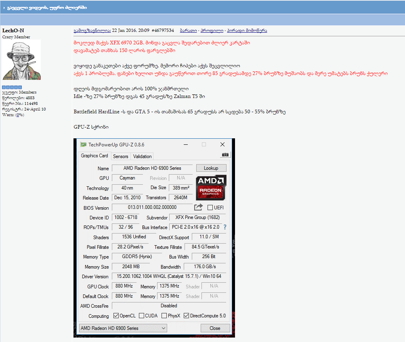Click the GPU field showing Cayman
The width and height of the screenshot is (405, 342).
coord(127,178)
